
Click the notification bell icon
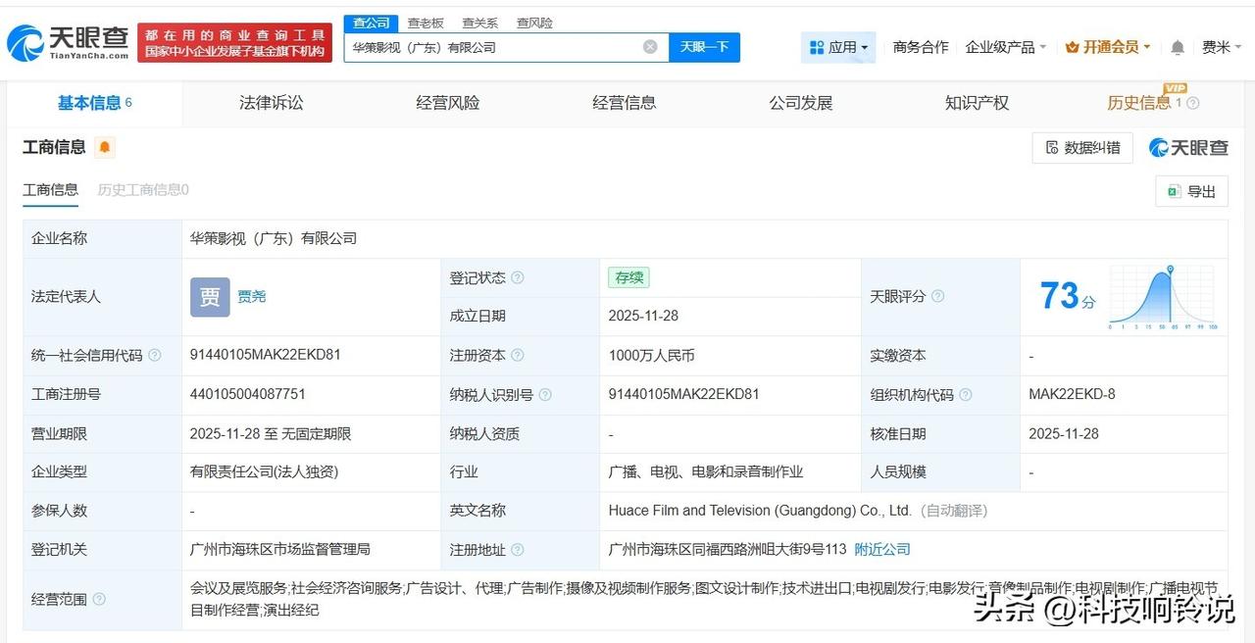point(1176,46)
